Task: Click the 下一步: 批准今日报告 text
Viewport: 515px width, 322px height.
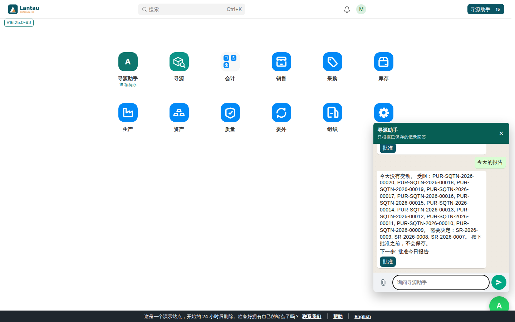Action: (404, 252)
